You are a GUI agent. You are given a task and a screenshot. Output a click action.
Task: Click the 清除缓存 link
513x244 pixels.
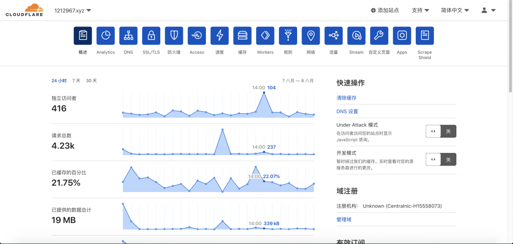click(x=346, y=98)
